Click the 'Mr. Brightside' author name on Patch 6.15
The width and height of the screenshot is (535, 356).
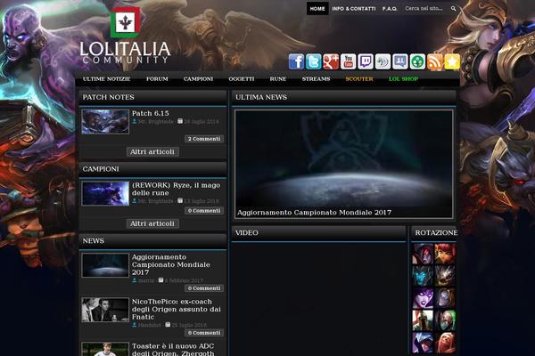pos(156,122)
